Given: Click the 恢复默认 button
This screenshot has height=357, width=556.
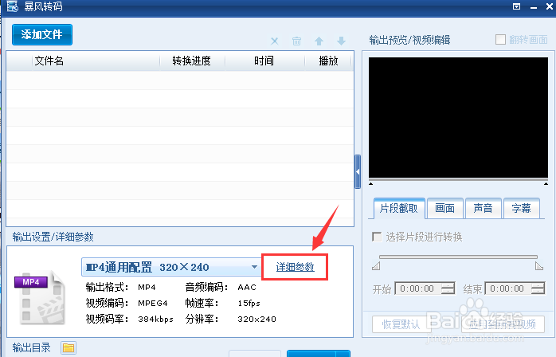Looking at the screenshot, I should [401, 324].
